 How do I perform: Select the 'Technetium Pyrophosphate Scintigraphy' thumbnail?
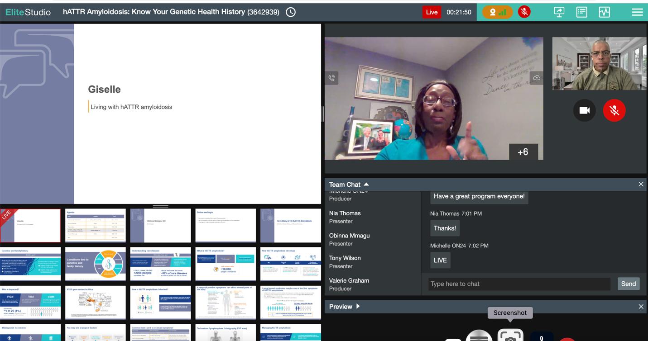[x=226, y=332]
